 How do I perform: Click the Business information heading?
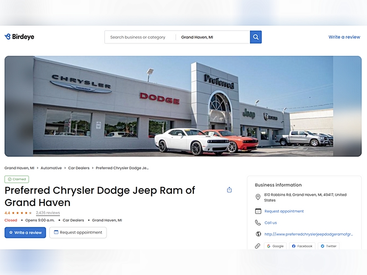(278, 185)
